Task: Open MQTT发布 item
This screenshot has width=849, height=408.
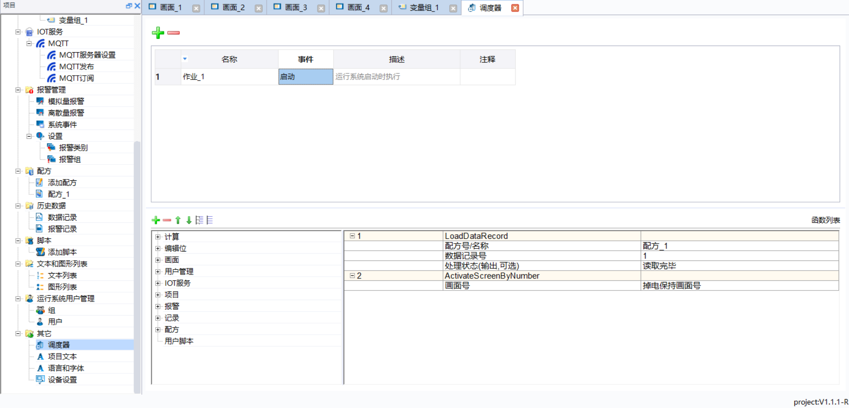Action: coord(76,66)
